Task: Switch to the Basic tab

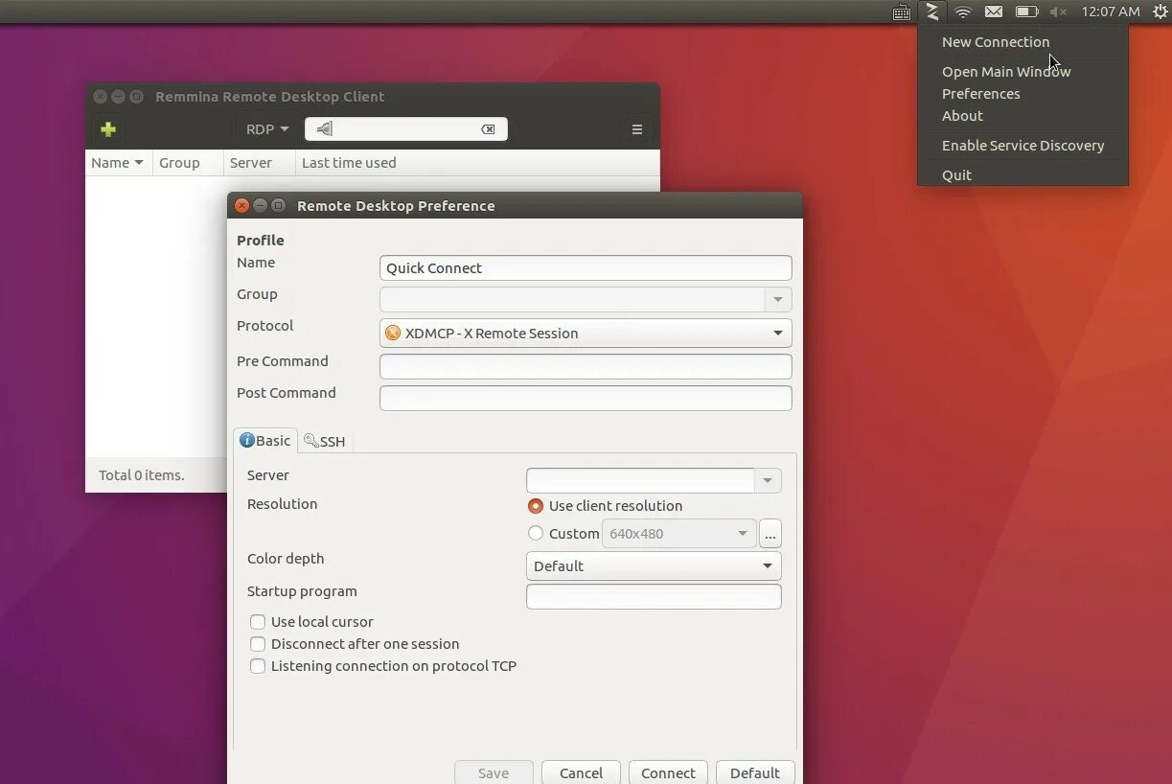Action: tap(264, 440)
